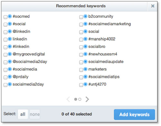The height and width of the screenshot is (126, 161).
Task: Click the blue dot icon next to #socialmedia
Action: [10, 69]
